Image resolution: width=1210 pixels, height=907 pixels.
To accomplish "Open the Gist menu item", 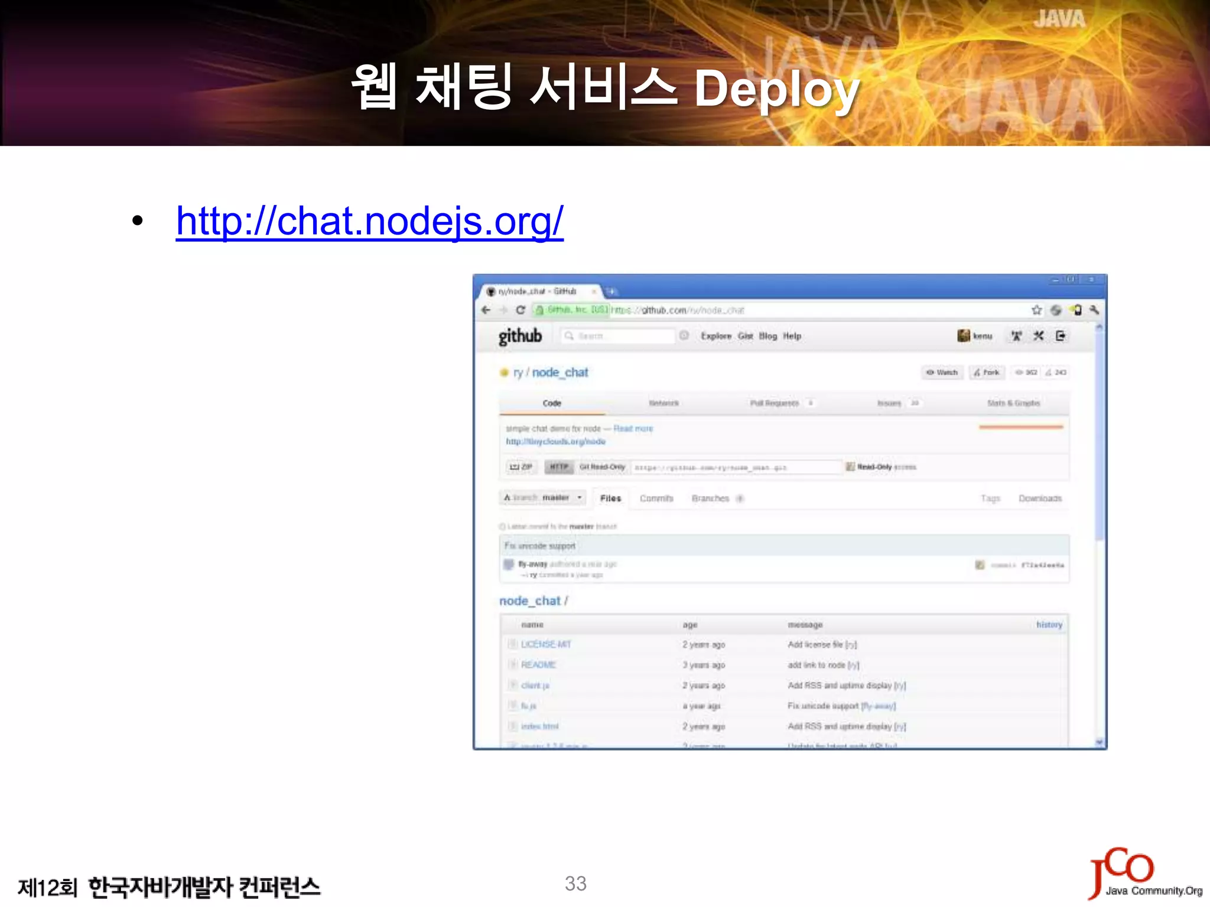I will [746, 336].
